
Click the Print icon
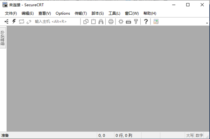click(x=111, y=22)
